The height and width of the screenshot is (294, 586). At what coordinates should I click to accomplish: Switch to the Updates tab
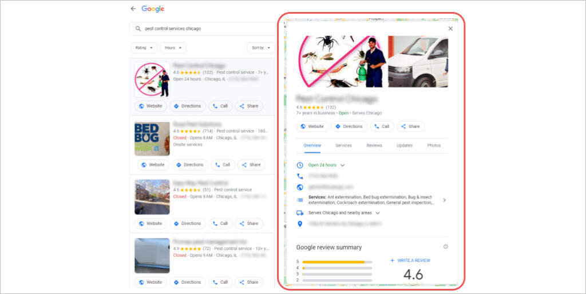(405, 146)
